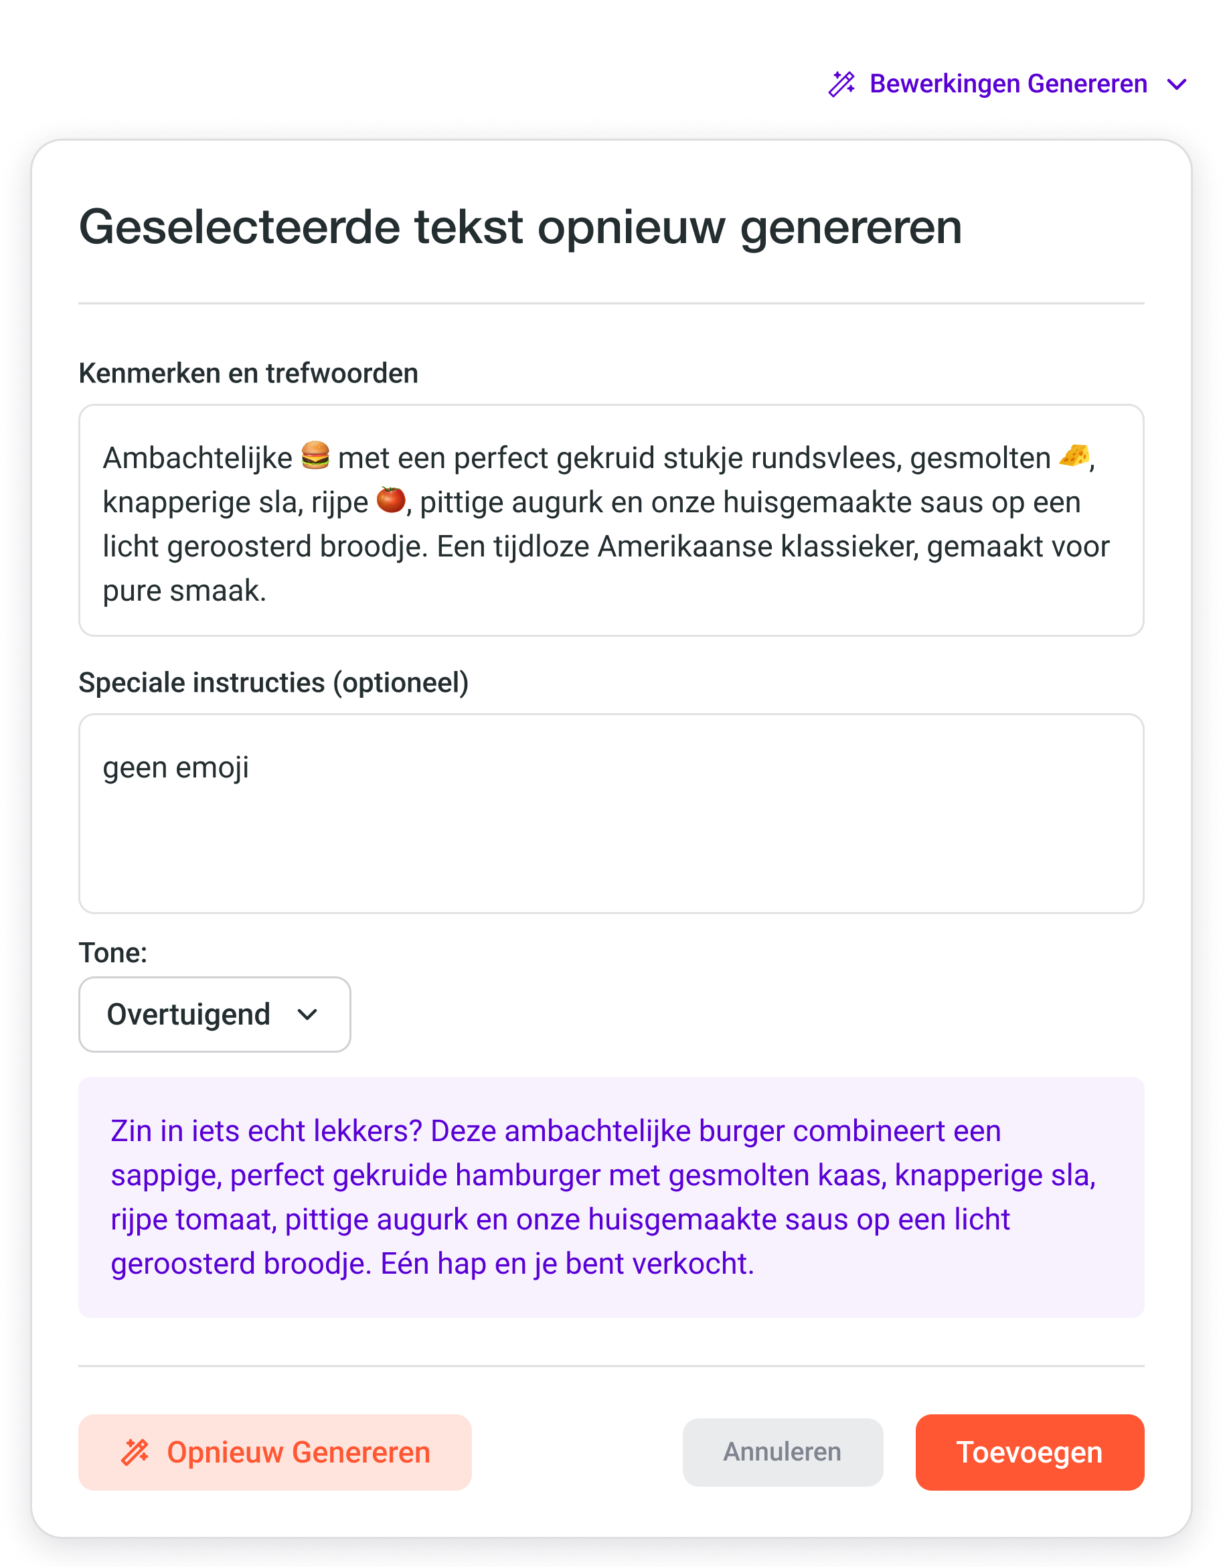Screen dimensions: 1225x1567
Task: Click the Annuleren button
Action: point(783,1452)
